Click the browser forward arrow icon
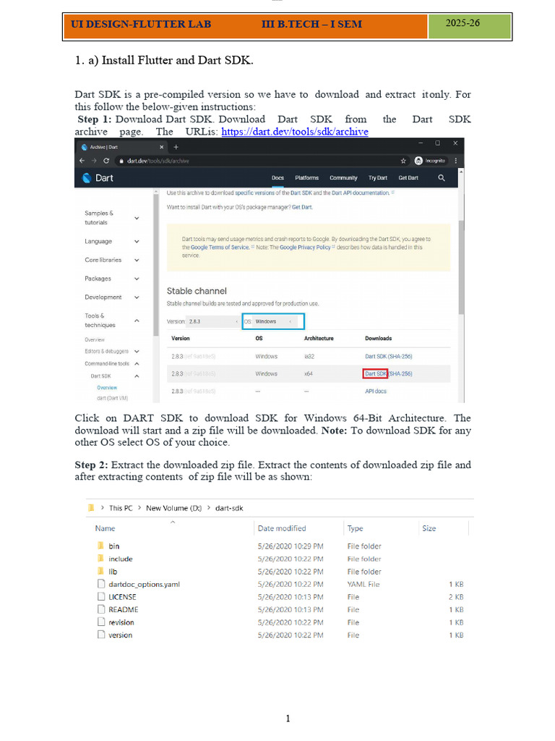The width and height of the screenshot is (555, 741). tap(94, 161)
